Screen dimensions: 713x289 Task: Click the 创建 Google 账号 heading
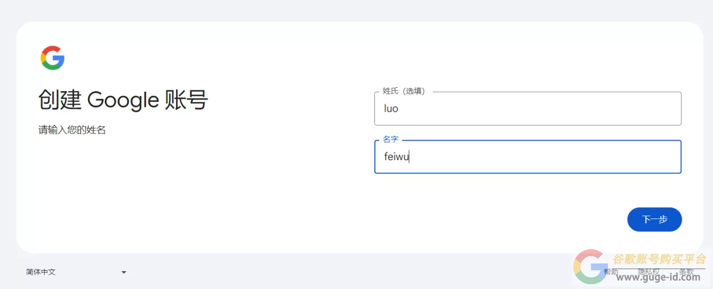tap(123, 101)
